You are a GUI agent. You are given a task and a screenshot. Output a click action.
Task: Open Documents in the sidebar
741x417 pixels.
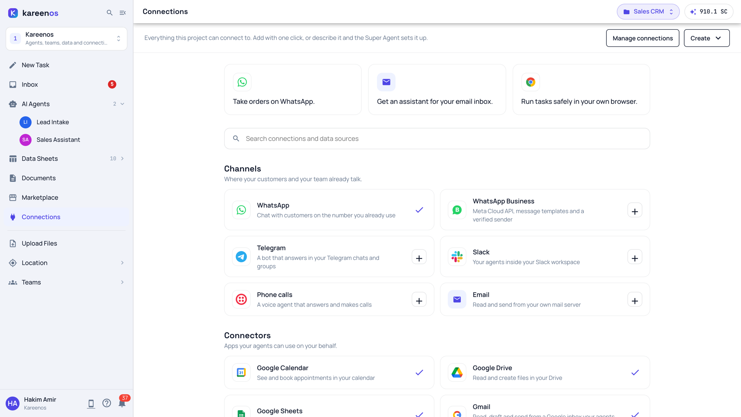tap(67, 178)
